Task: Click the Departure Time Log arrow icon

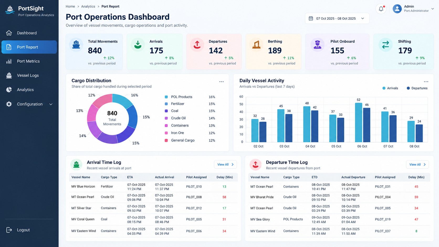Action: (255, 165)
